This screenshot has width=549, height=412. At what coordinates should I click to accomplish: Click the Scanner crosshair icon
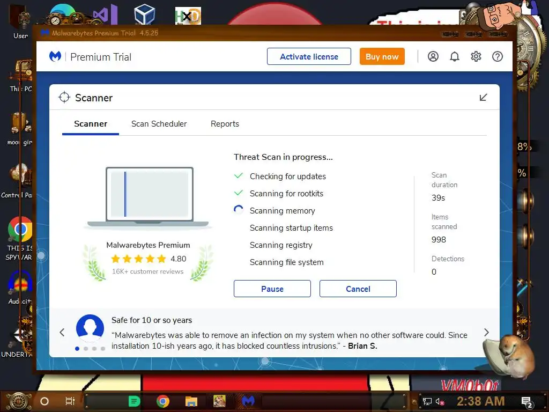coord(64,98)
